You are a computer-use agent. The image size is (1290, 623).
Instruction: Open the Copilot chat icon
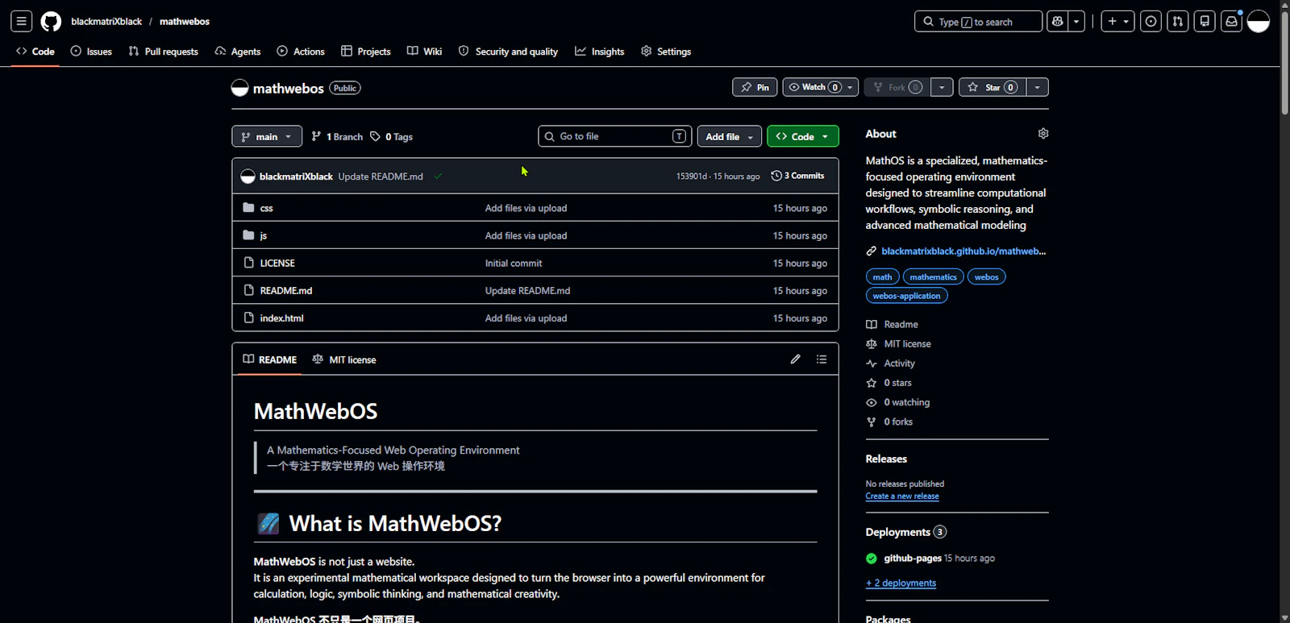coord(1058,22)
